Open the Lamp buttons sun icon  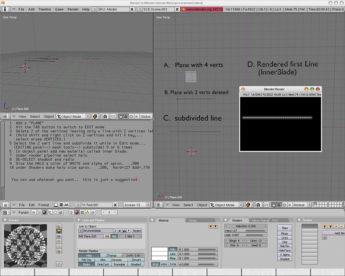coord(71,213)
